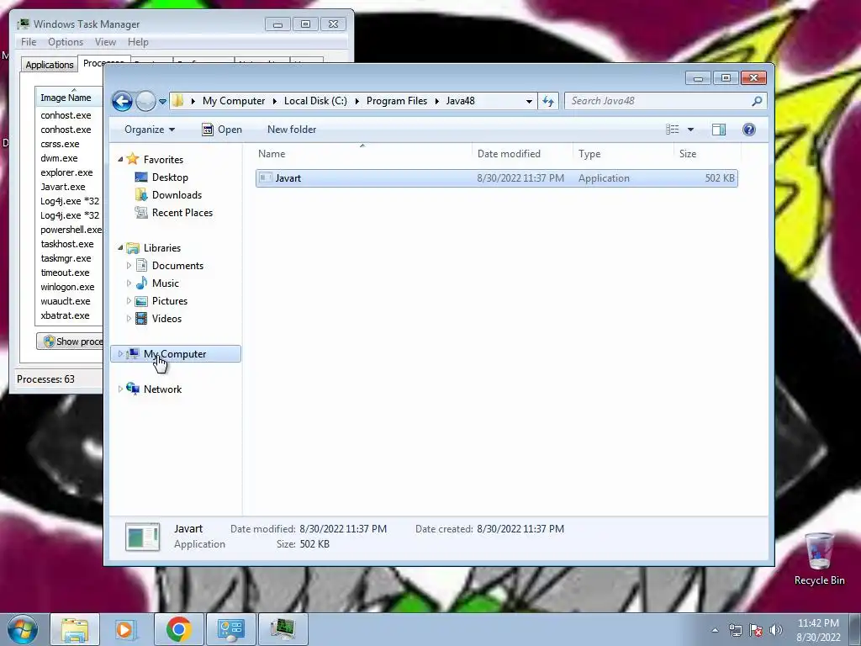Open Options menu in Task Manager
Screen dimensions: 861x646
click(66, 42)
